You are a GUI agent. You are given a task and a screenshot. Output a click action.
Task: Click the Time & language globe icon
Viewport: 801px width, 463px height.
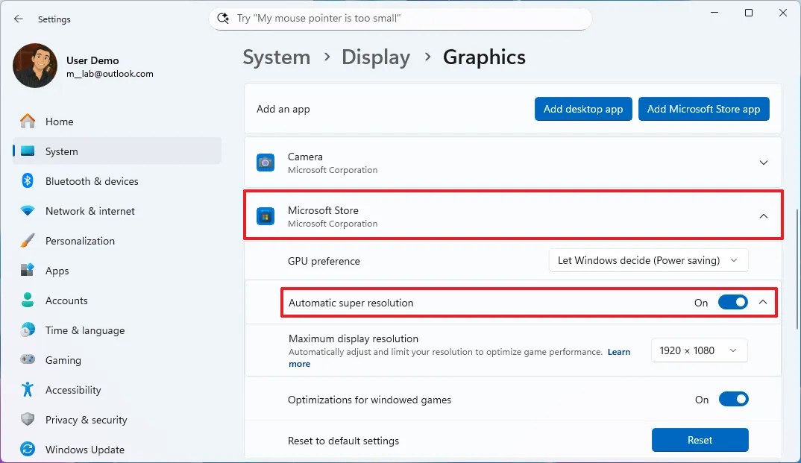tap(28, 330)
